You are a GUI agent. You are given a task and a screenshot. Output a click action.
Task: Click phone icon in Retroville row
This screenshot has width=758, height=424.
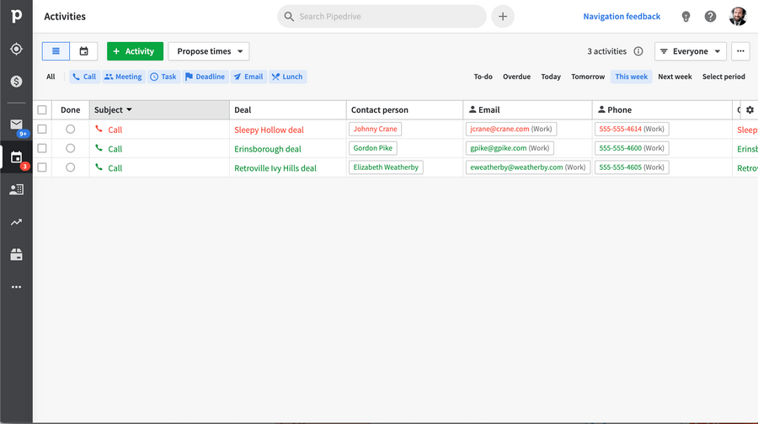[x=99, y=167]
